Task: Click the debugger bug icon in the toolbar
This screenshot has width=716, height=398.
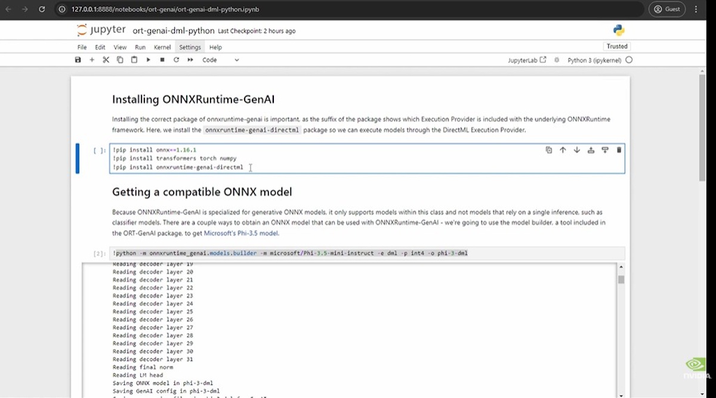Action: (557, 60)
